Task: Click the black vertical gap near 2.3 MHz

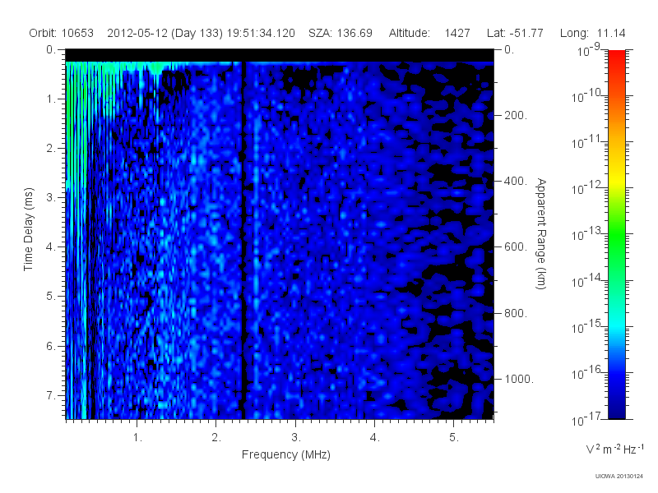Action: [x=243, y=241]
